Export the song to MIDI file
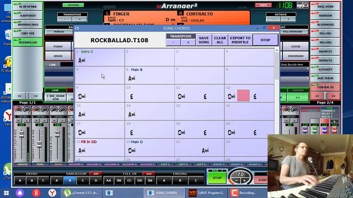This screenshot has height=198, width=353. (x=240, y=40)
